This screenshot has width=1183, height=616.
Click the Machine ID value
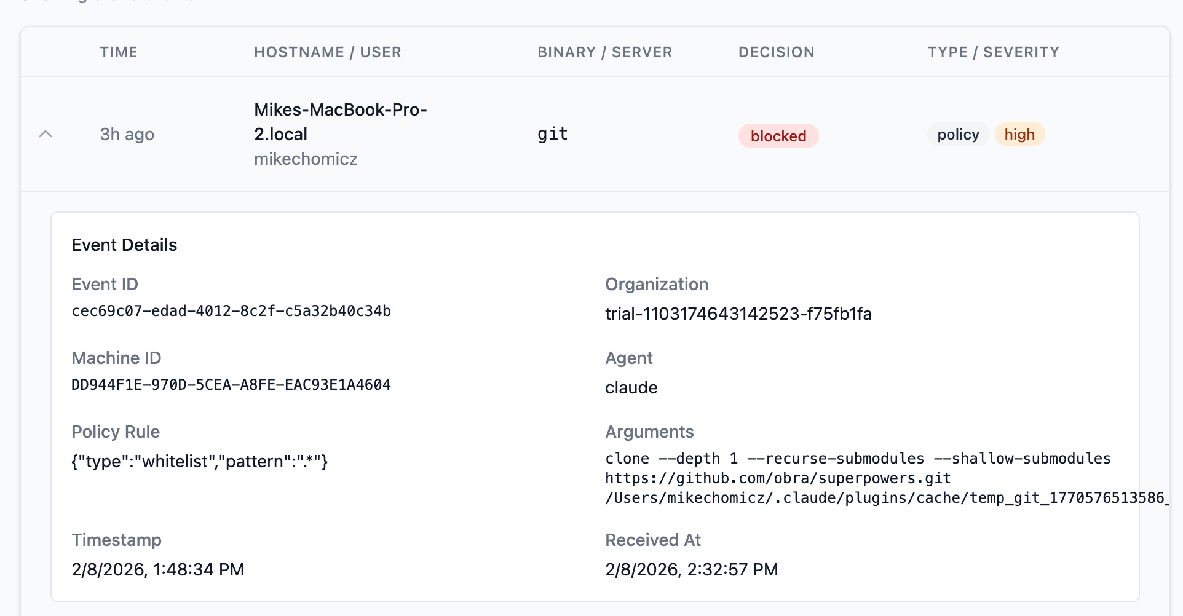coord(231,385)
